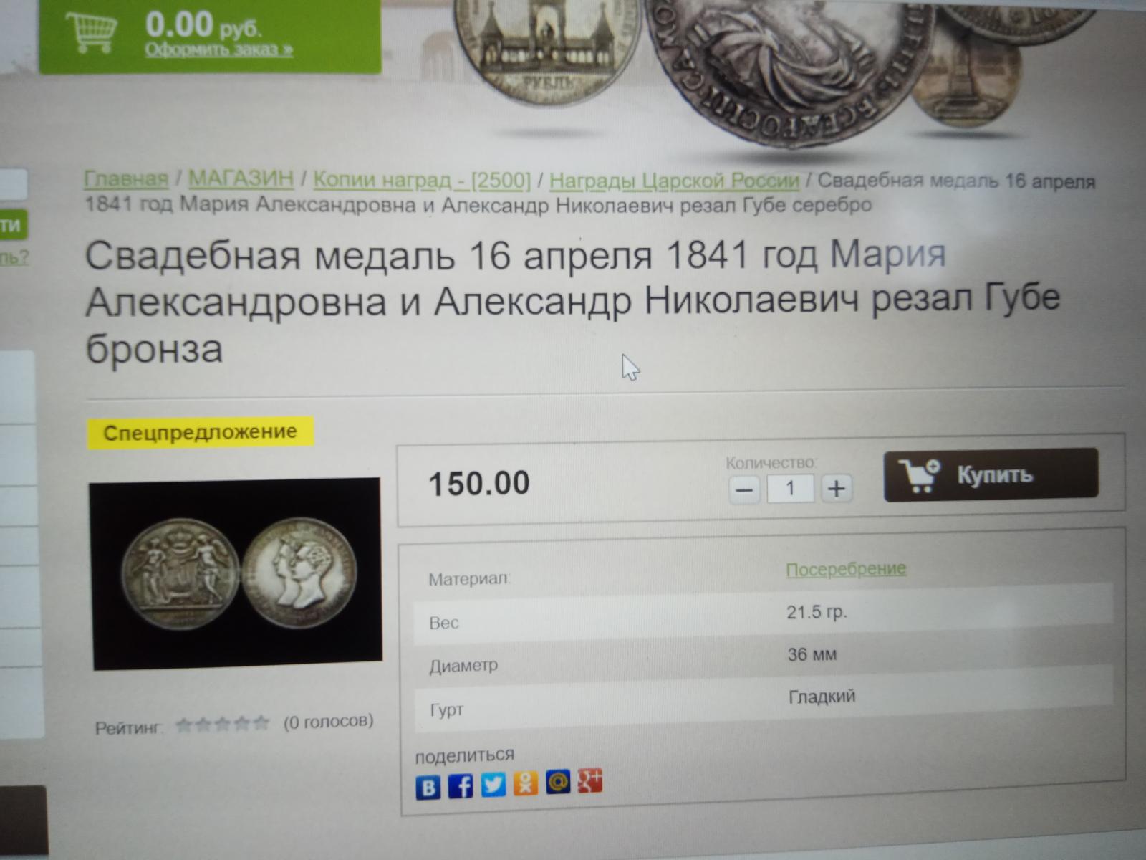Share on Odnoklassniki icon
Viewport: 1146px width, 860px height.
point(525,783)
